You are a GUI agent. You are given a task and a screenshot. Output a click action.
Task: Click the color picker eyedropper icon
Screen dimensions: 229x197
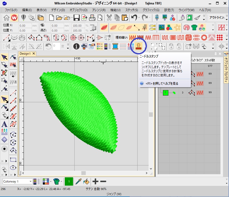(x=78, y=181)
